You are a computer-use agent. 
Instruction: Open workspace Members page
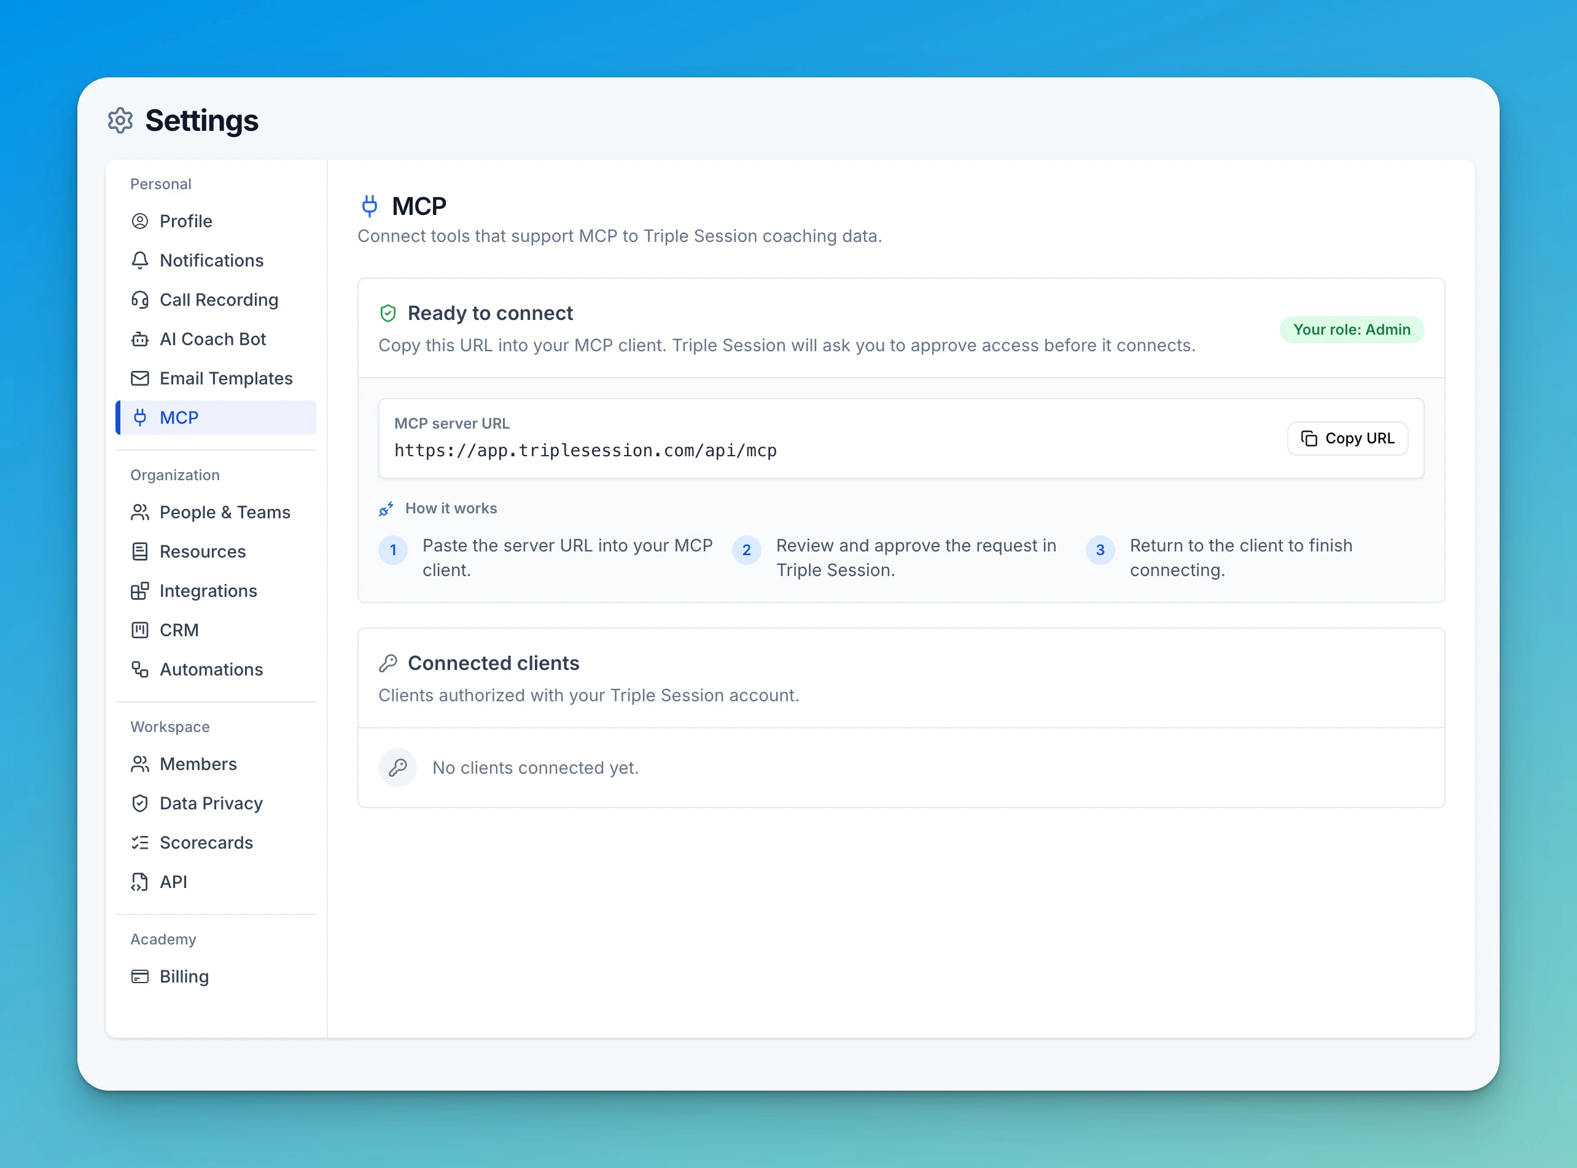tap(216, 763)
